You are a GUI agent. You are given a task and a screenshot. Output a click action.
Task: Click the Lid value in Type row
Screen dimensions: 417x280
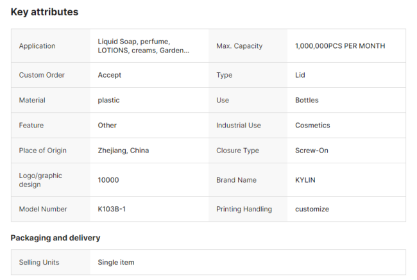[300, 75]
